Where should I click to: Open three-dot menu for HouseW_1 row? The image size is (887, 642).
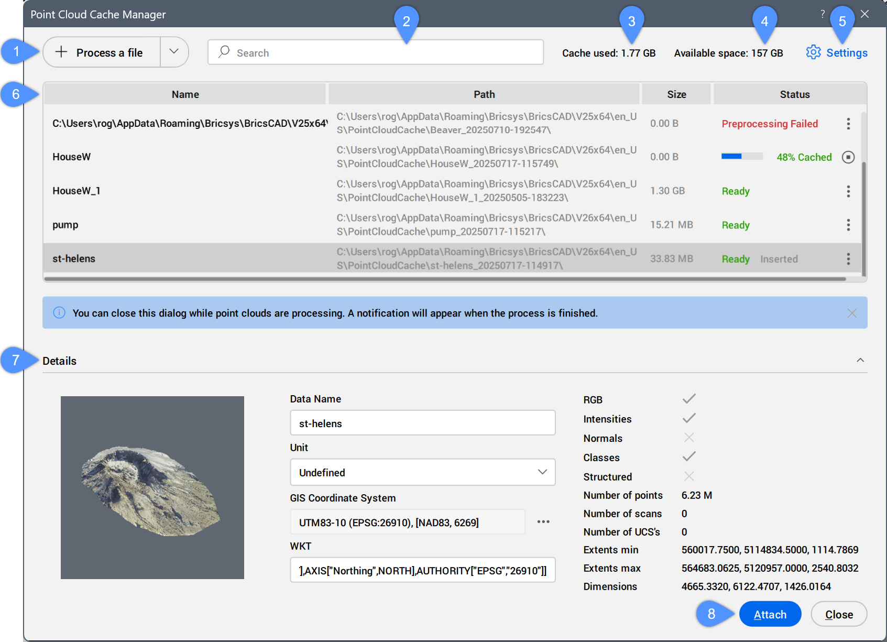[x=848, y=191]
